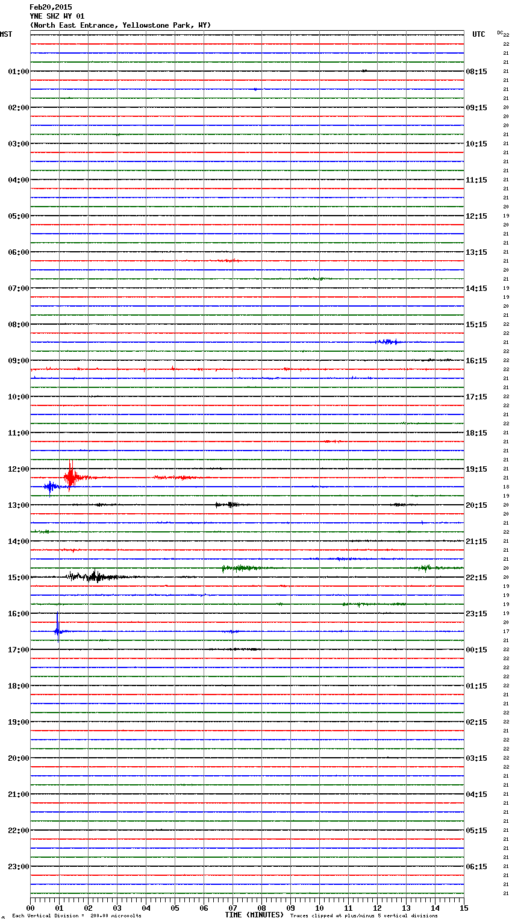Select the station code YNE SHZ WY 01
Viewport: 512px width, 924px height.
pyautogui.click(x=57, y=16)
